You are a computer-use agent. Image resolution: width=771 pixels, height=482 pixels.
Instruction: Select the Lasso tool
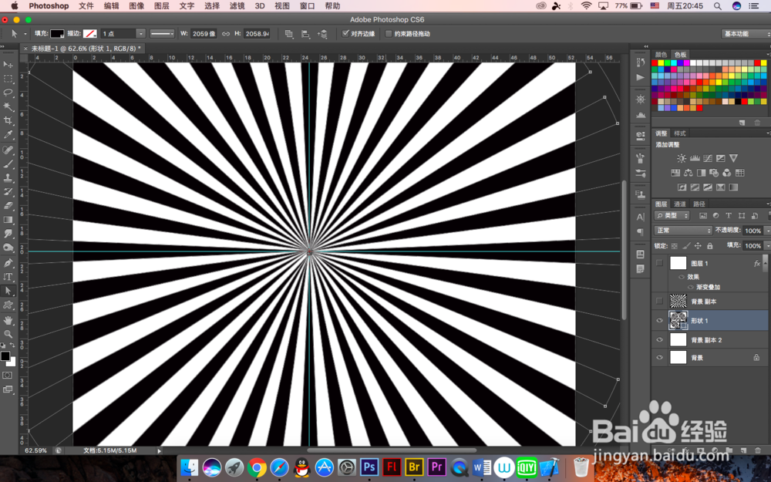tap(8, 93)
